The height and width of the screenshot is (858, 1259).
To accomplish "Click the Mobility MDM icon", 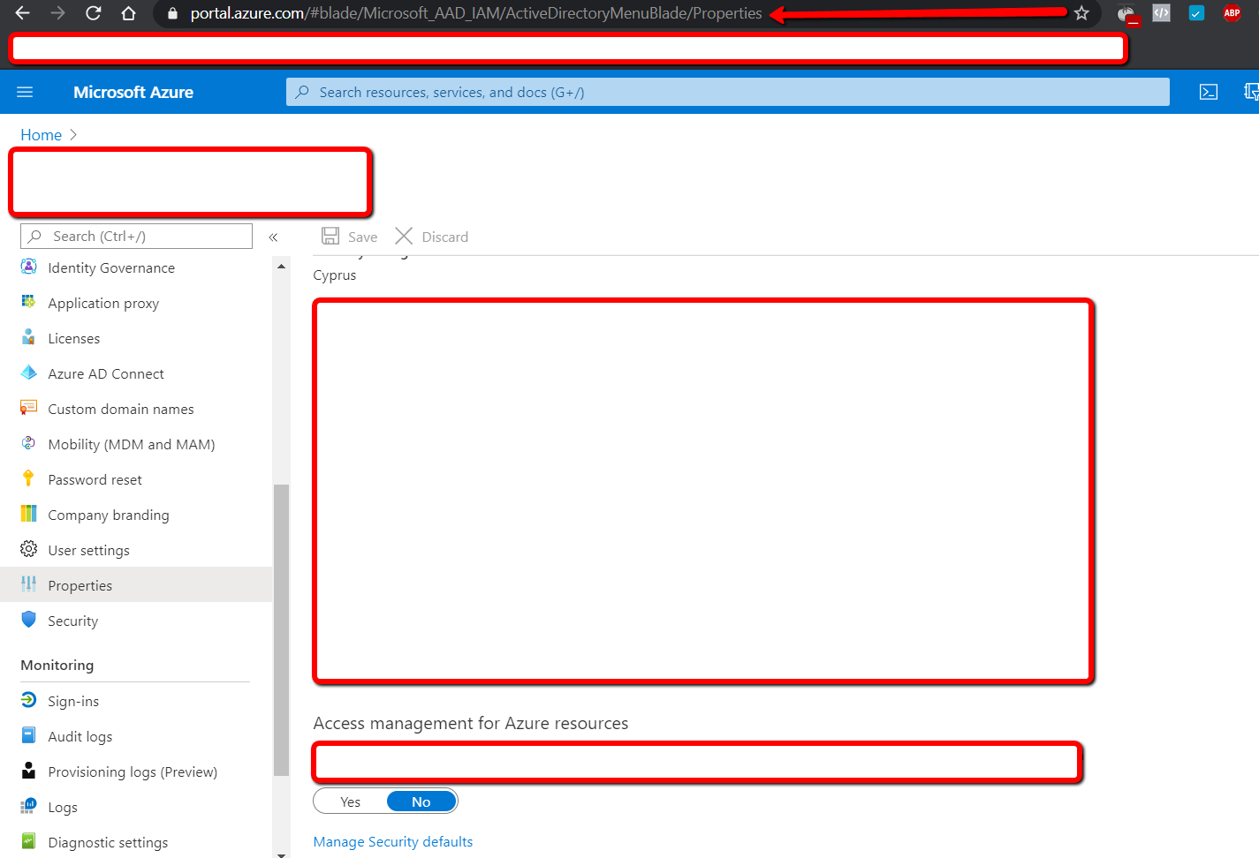I will click(x=28, y=443).
